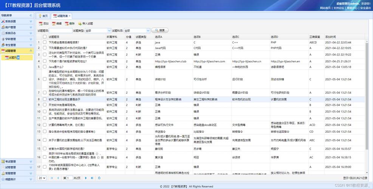
Task: Open the 网站首页 link
Action: click(x=325, y=8)
